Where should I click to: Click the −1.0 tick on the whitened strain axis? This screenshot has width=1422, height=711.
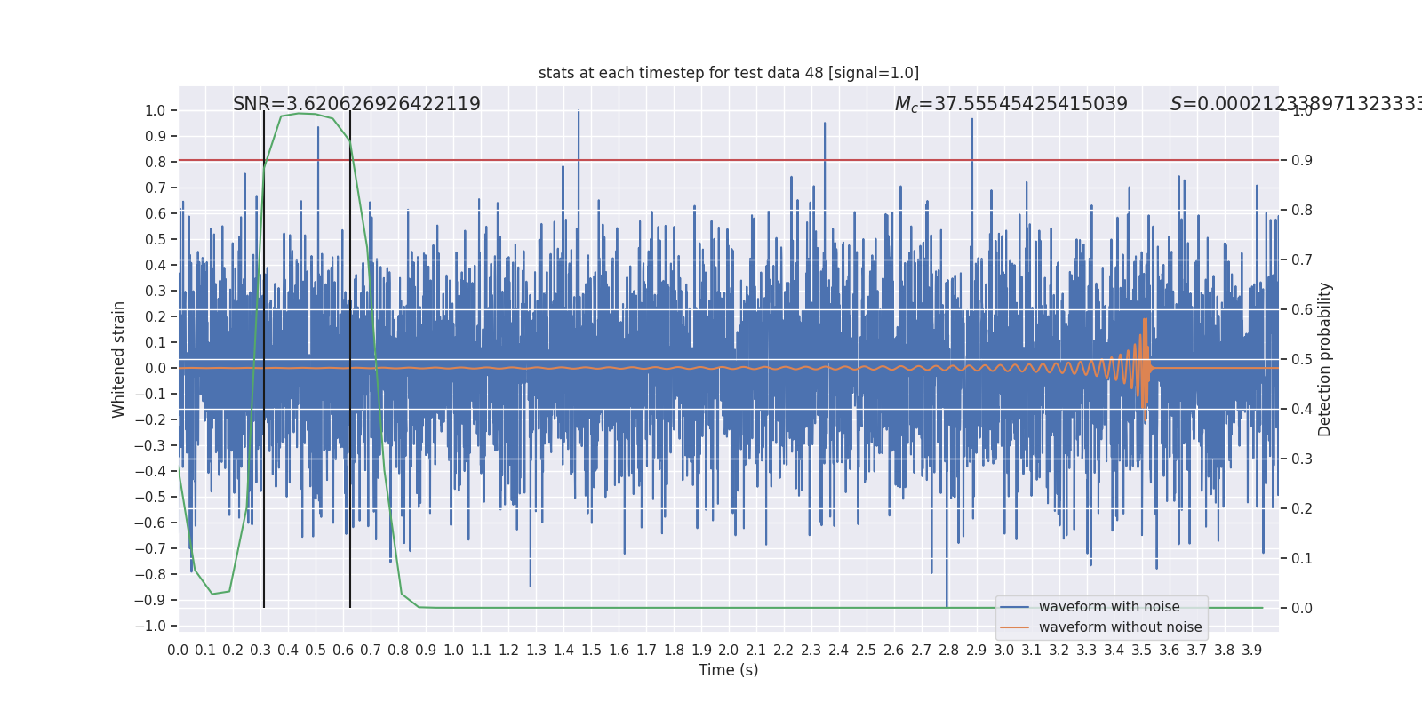[150, 627]
